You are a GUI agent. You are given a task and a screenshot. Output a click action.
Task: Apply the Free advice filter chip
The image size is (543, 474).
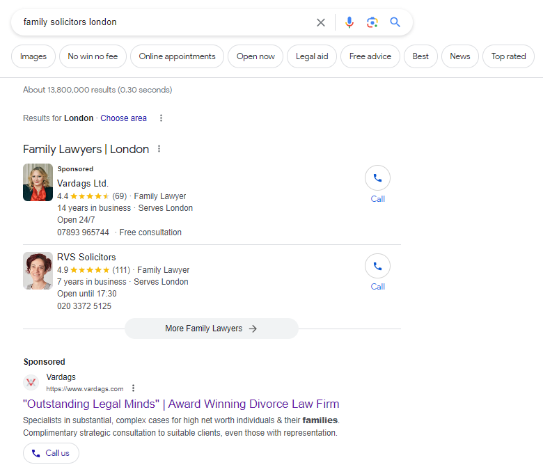(370, 56)
